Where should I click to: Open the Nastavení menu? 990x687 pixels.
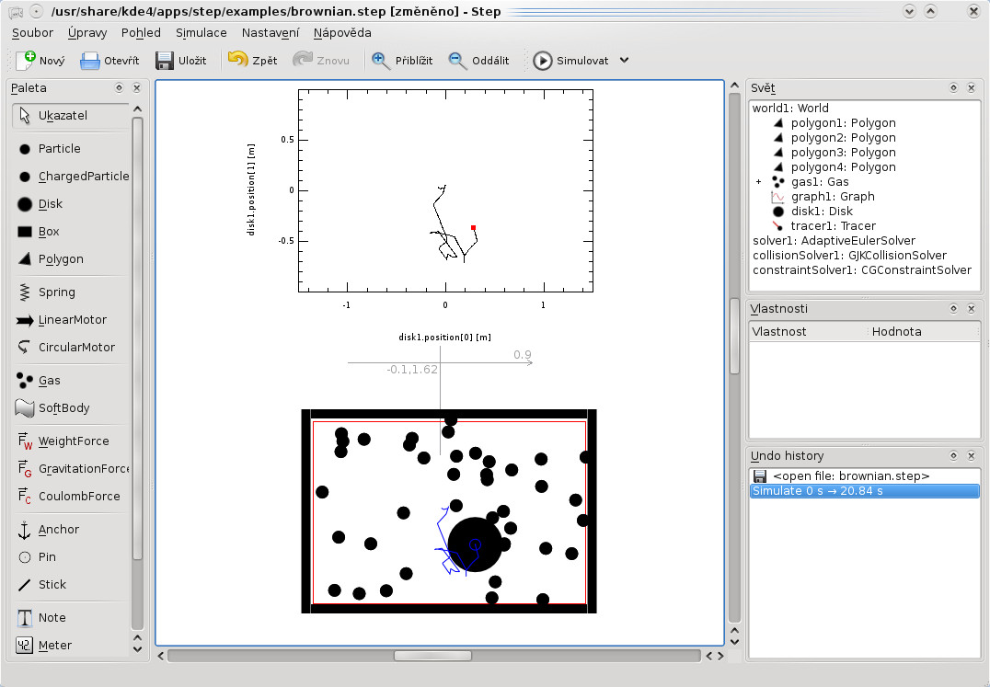click(x=270, y=32)
